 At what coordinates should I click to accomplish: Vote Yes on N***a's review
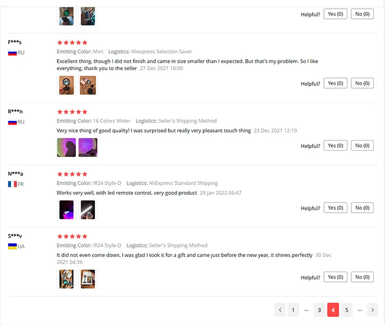335,208
